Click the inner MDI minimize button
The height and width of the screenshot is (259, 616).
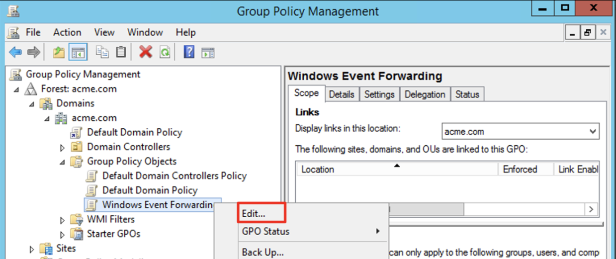coord(573,33)
